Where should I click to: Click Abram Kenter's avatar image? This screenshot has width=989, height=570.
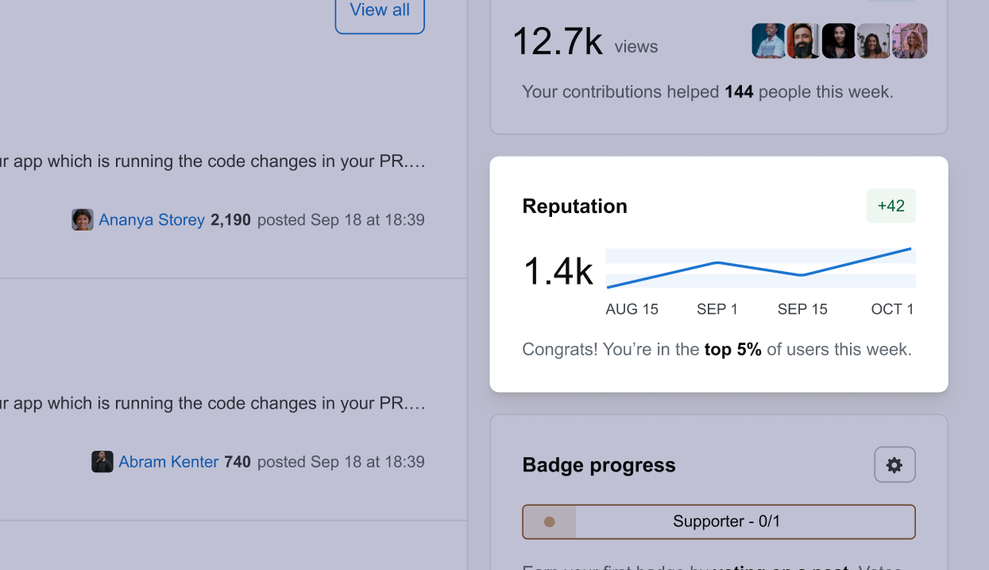(102, 462)
